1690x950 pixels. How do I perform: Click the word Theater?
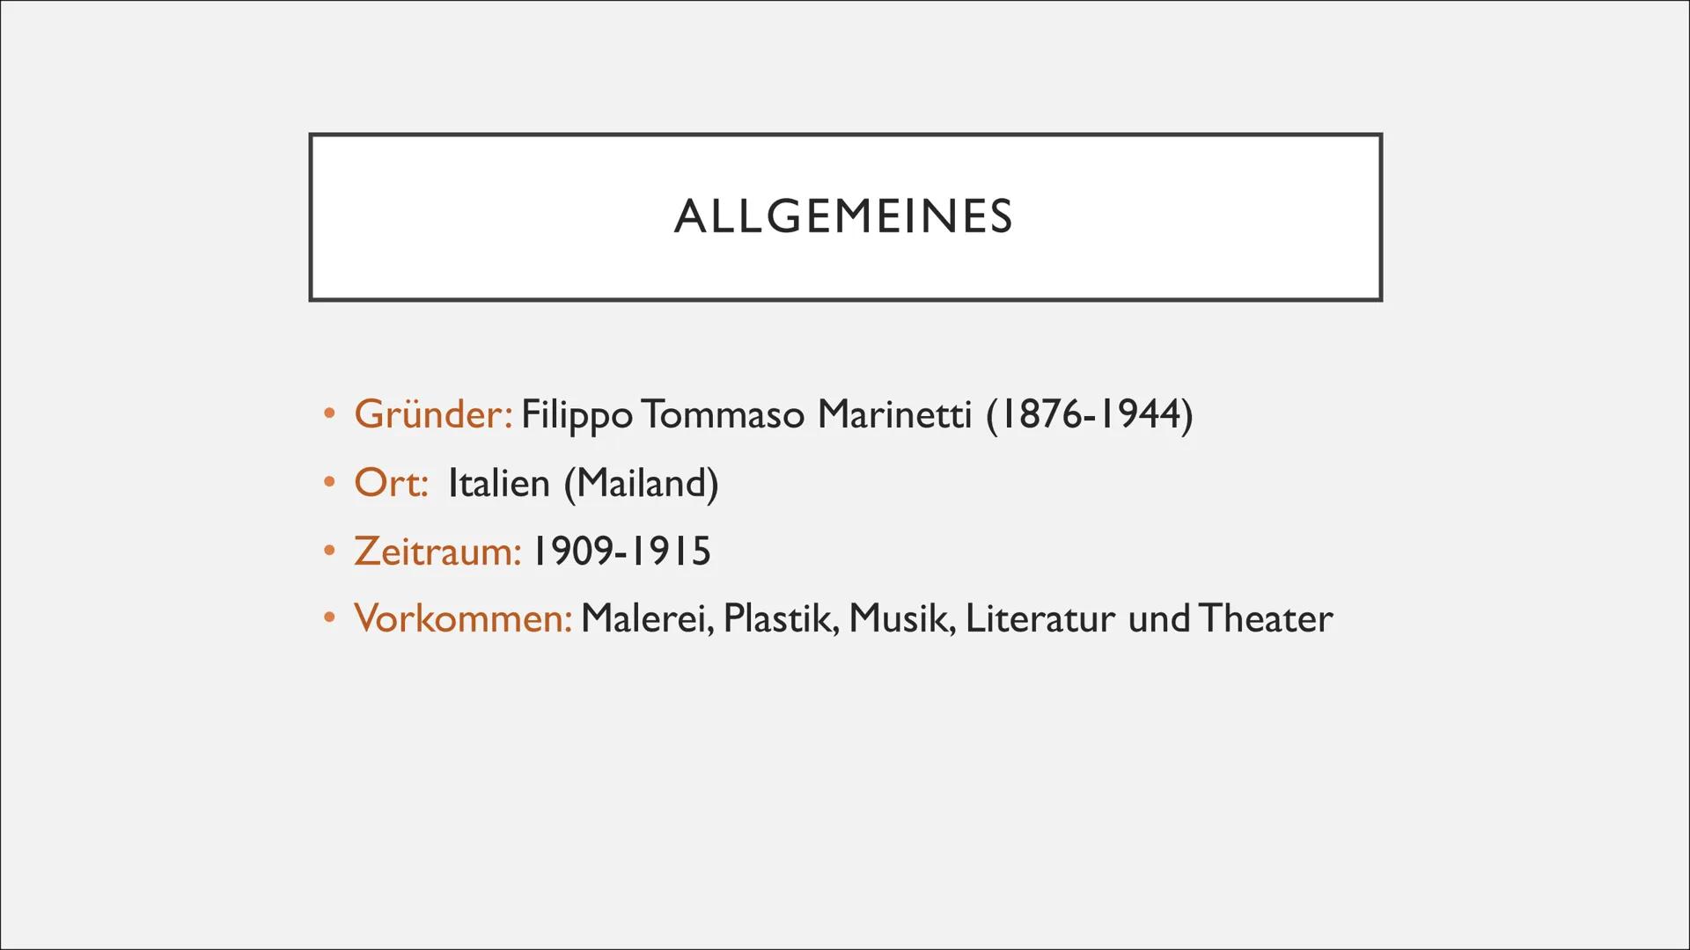point(1266,618)
